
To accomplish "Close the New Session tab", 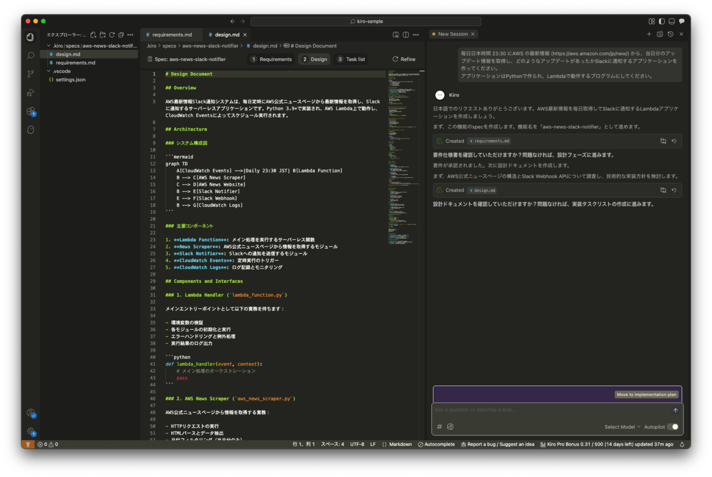I will point(473,34).
